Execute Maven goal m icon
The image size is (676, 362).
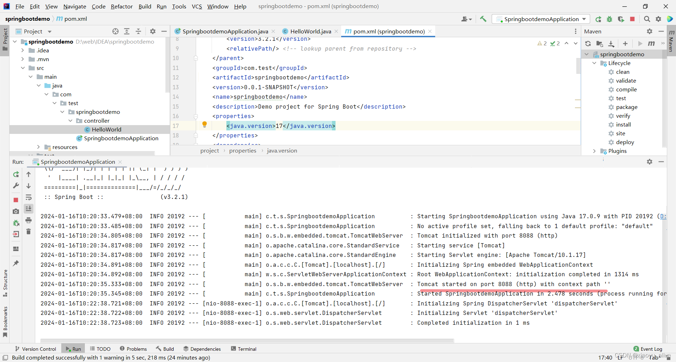pos(651,44)
